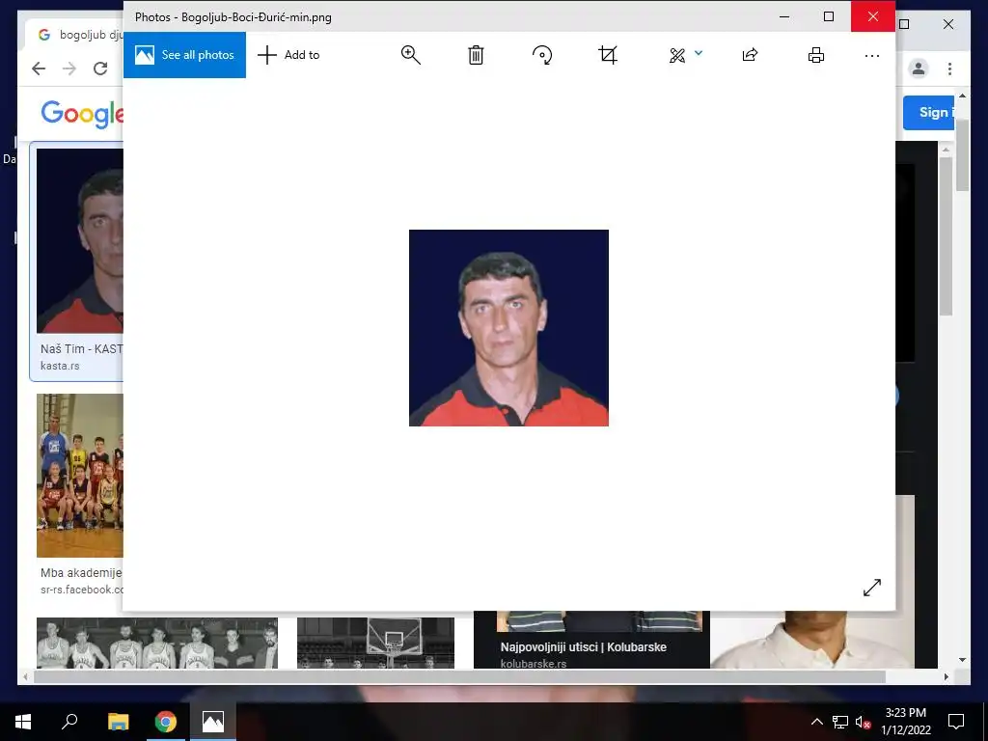Click the displayed portrait photo

pos(508,328)
